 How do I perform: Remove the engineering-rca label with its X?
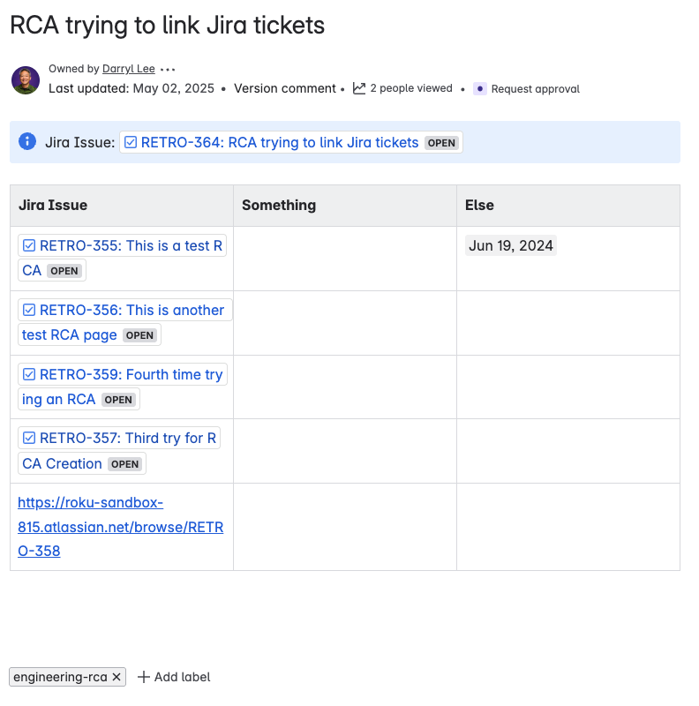pos(116,677)
